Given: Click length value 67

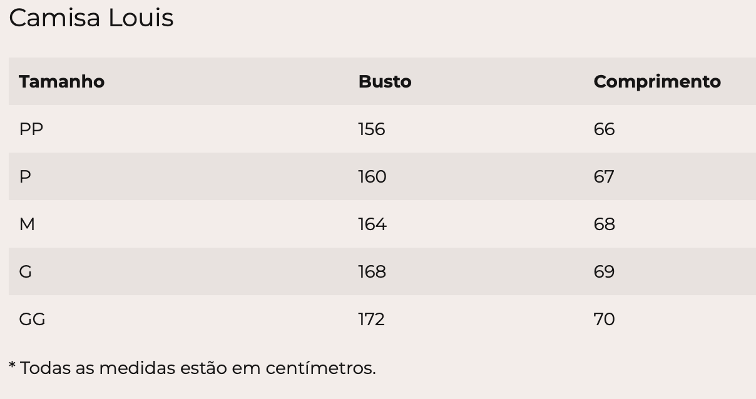Looking at the screenshot, I should point(604,176).
